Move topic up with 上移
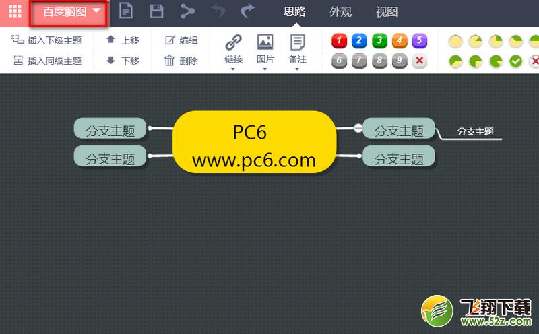 pyautogui.click(x=123, y=40)
